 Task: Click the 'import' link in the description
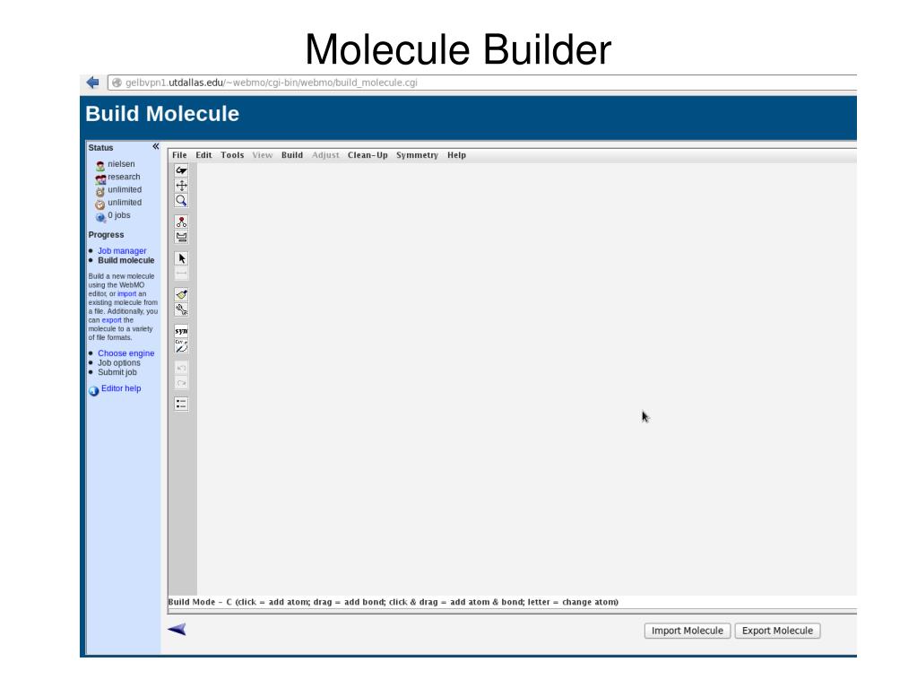(127, 293)
